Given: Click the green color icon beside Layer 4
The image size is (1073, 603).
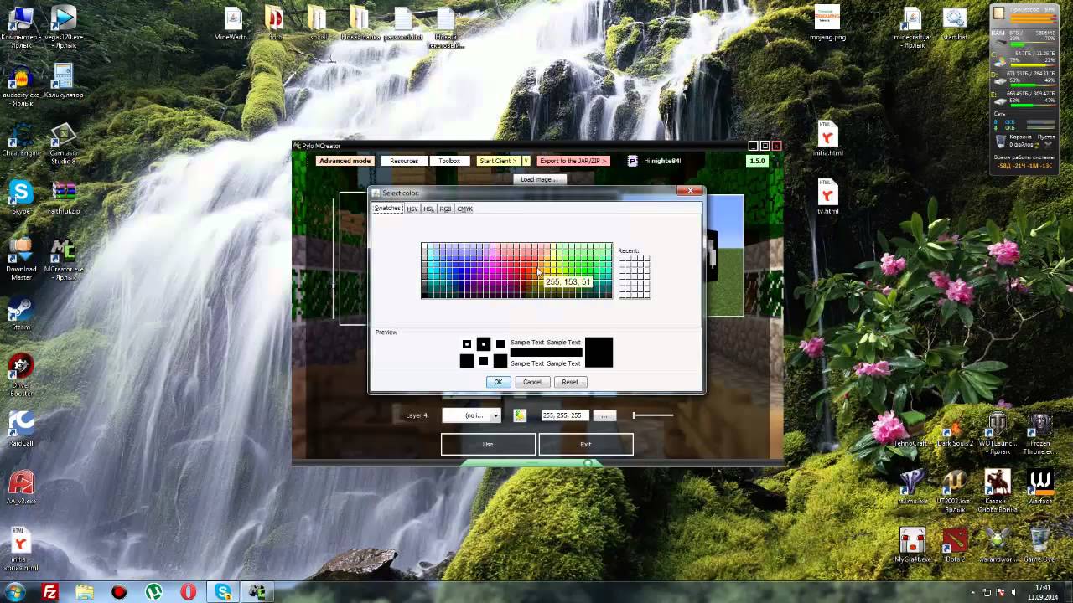Looking at the screenshot, I should coord(520,415).
